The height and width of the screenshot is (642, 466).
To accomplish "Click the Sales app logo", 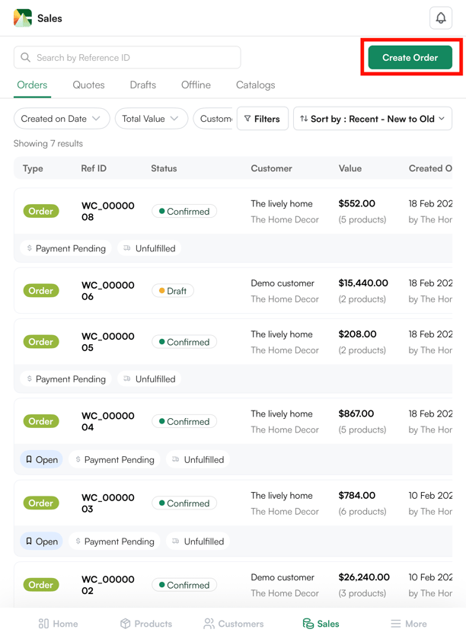I will [x=21, y=18].
